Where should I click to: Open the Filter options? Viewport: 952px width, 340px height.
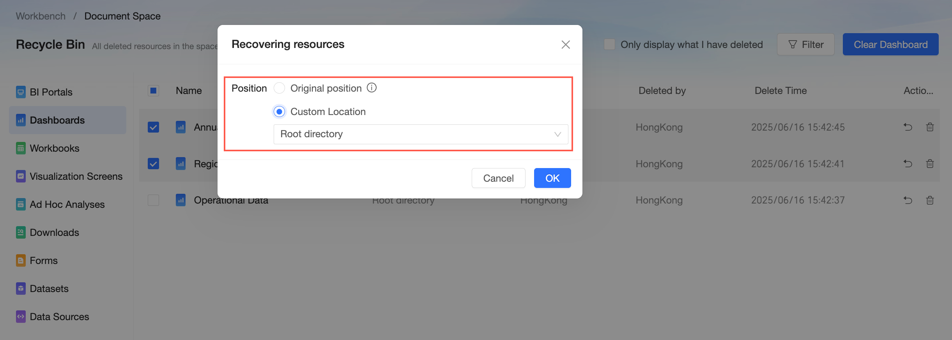(805, 44)
